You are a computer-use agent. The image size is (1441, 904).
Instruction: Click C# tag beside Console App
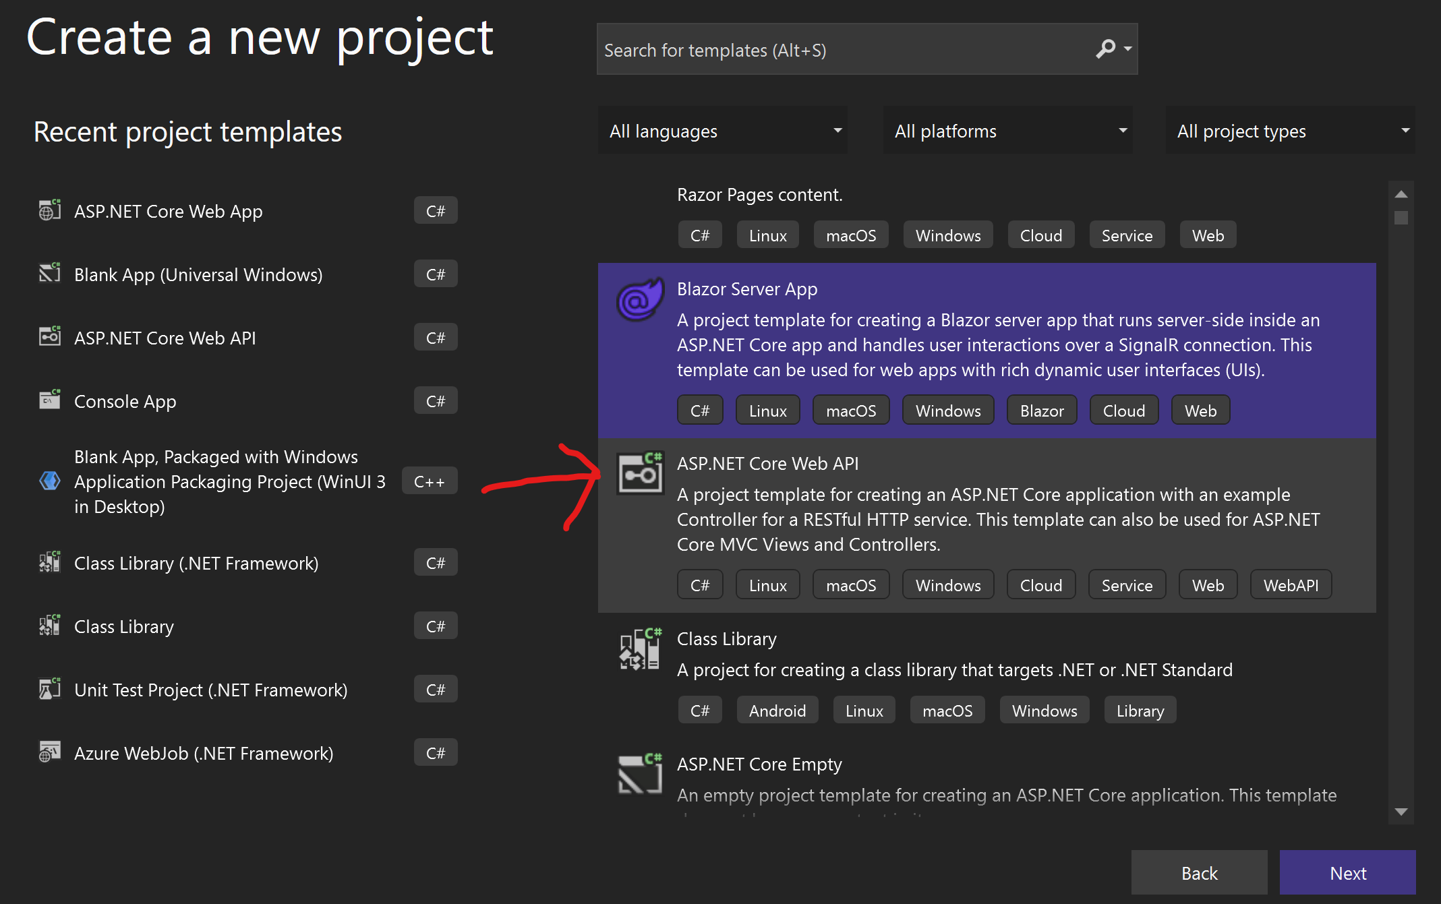(436, 400)
